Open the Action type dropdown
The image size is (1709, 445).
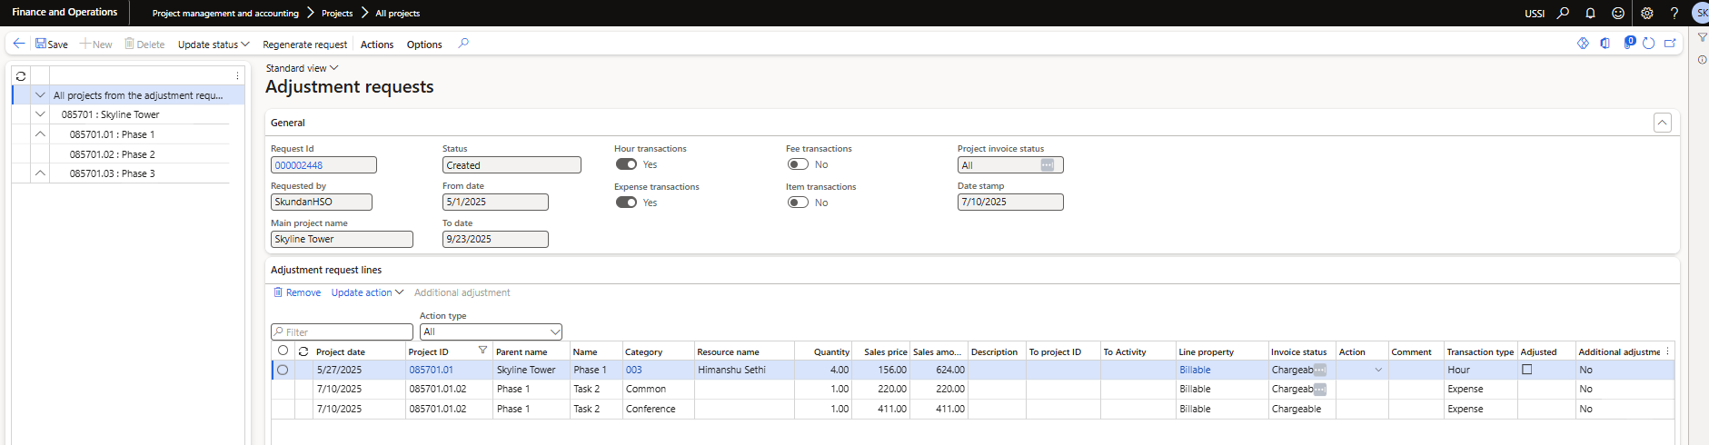(491, 332)
